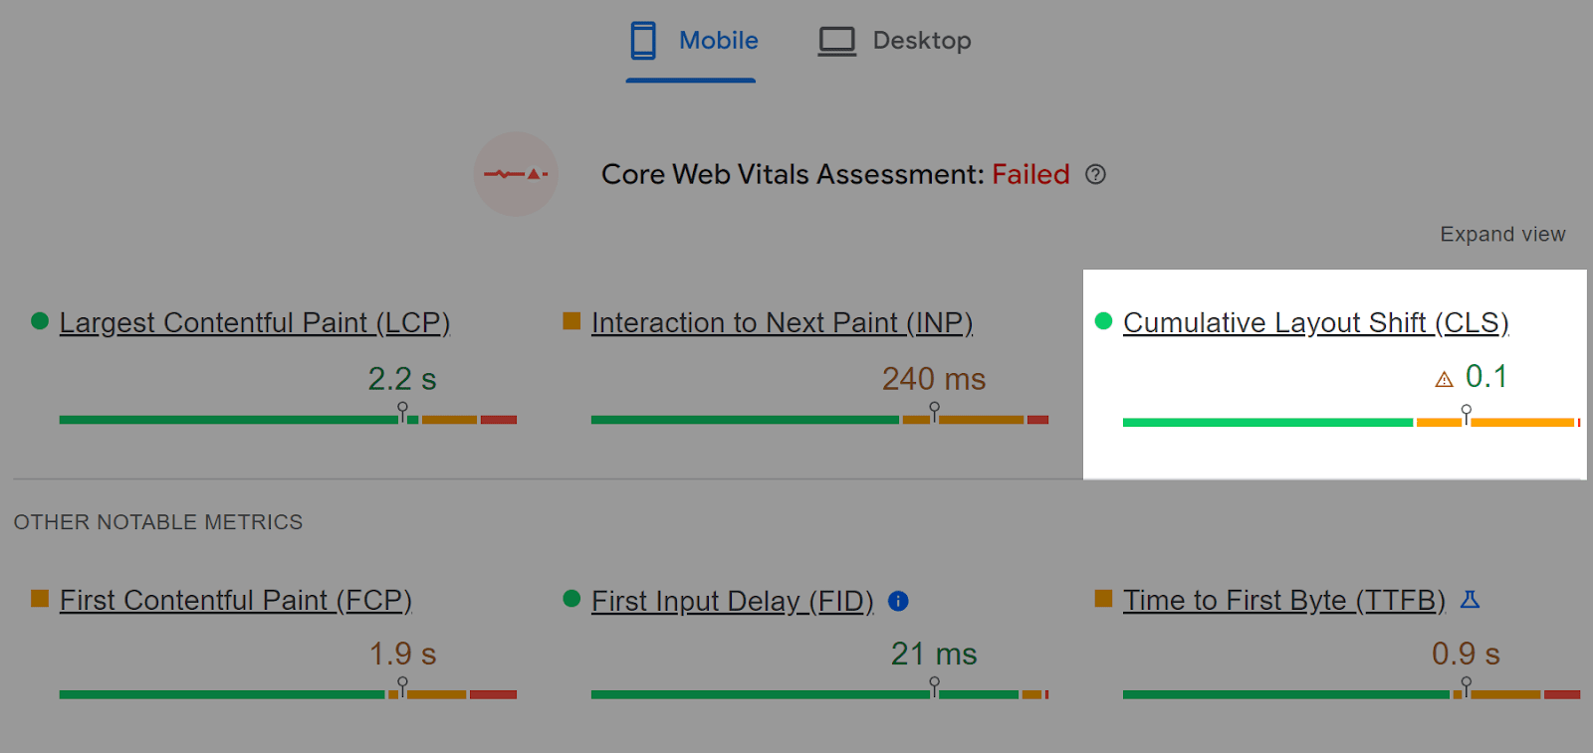Click the green circle beside Cumulative Layout Shift
Viewport: 1593px width, 753px height.
coord(1102,320)
